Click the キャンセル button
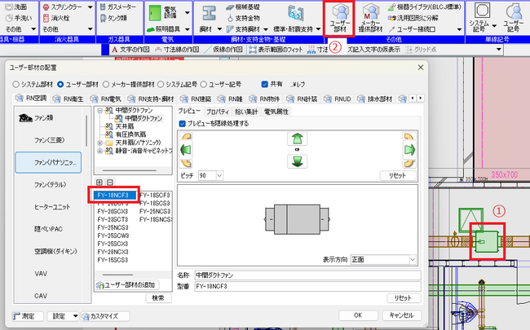Screen dimensions: 530x330 pyautogui.click(x=403, y=315)
